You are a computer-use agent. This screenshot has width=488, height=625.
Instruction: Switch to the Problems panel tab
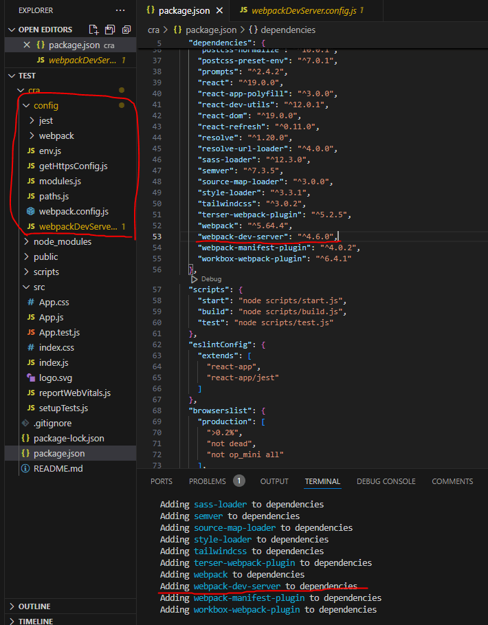click(208, 481)
